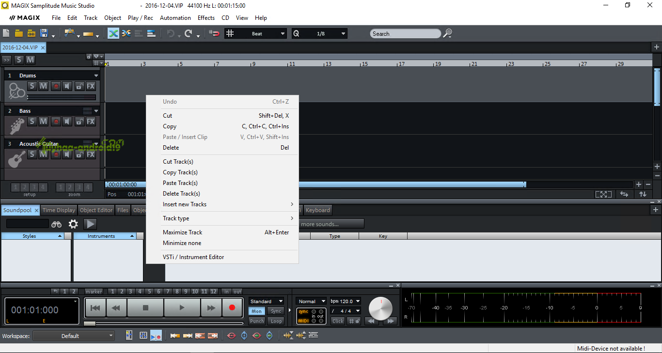This screenshot has height=353, width=662.
Task: Arm recording on the Bass track
Action: click(x=56, y=122)
